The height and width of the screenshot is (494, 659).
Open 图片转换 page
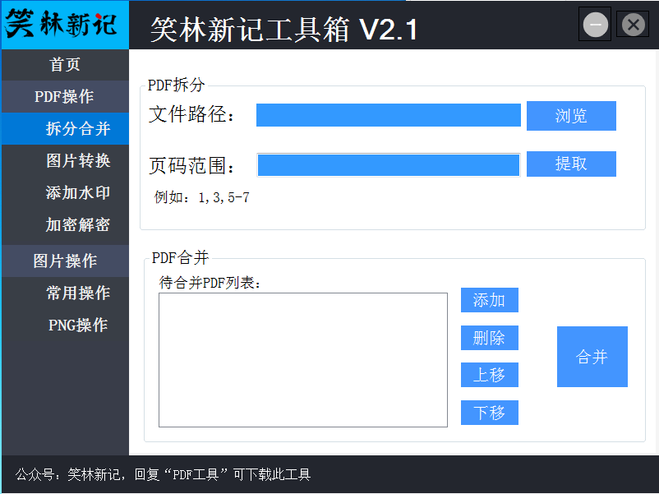(65, 160)
